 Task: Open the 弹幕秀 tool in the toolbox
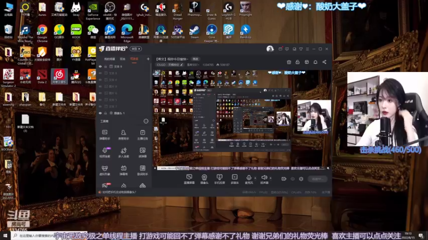pos(124,170)
